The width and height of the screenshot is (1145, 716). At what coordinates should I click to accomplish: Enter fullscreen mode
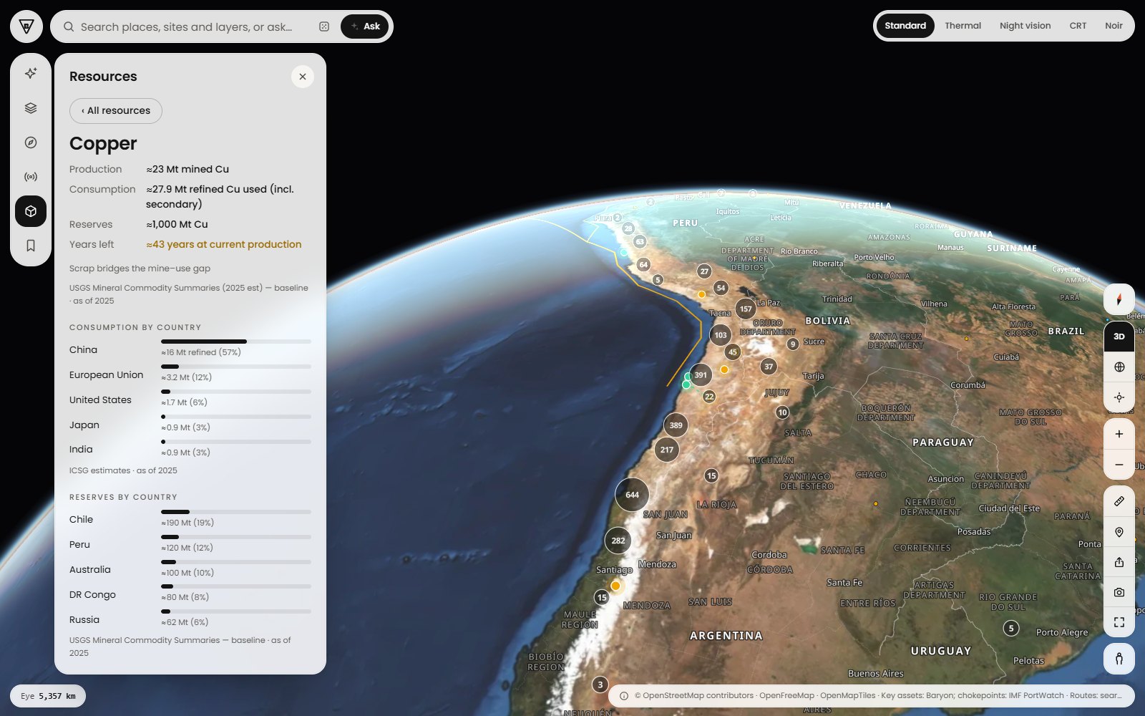(x=1119, y=622)
